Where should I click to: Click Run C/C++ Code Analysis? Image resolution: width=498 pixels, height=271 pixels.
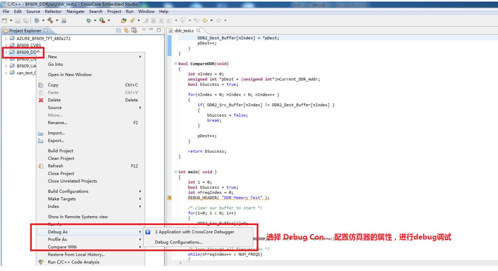coord(90,262)
